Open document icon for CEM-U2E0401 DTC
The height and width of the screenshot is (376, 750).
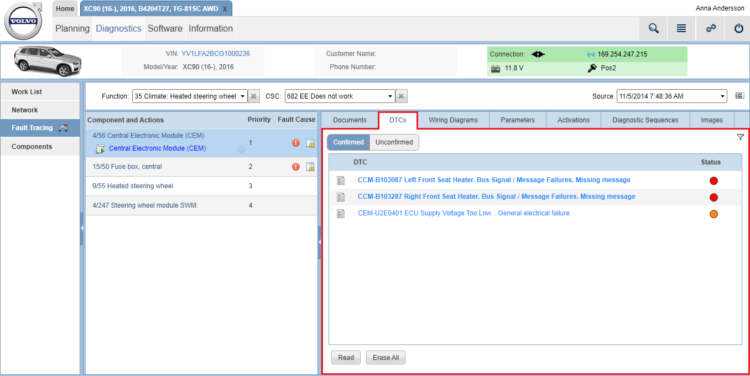pyautogui.click(x=341, y=213)
